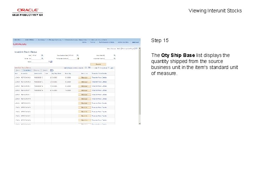The image size is (255, 191).
Task: Click into the InterUnit Status input field
Action: coord(109,58)
